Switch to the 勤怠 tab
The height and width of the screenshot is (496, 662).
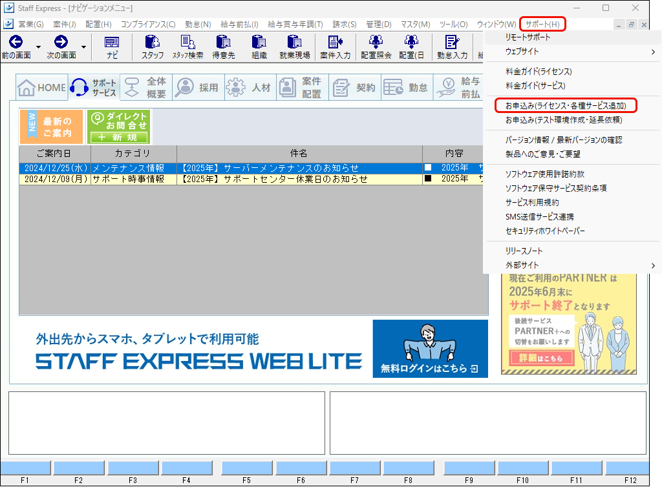(x=407, y=87)
